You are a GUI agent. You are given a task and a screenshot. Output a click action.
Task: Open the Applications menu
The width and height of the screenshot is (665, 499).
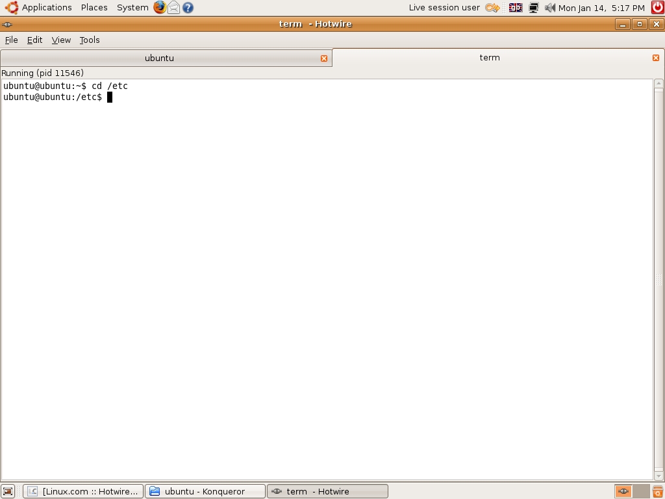coord(47,8)
